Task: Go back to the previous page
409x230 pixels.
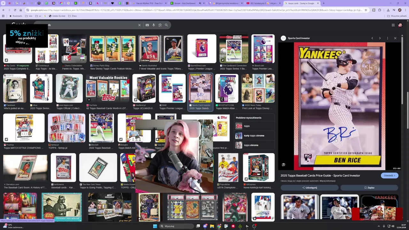Action: coord(3,10)
